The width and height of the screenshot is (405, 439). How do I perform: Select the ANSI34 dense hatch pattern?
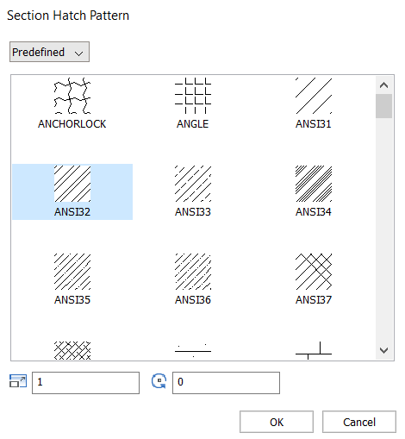coord(314,191)
